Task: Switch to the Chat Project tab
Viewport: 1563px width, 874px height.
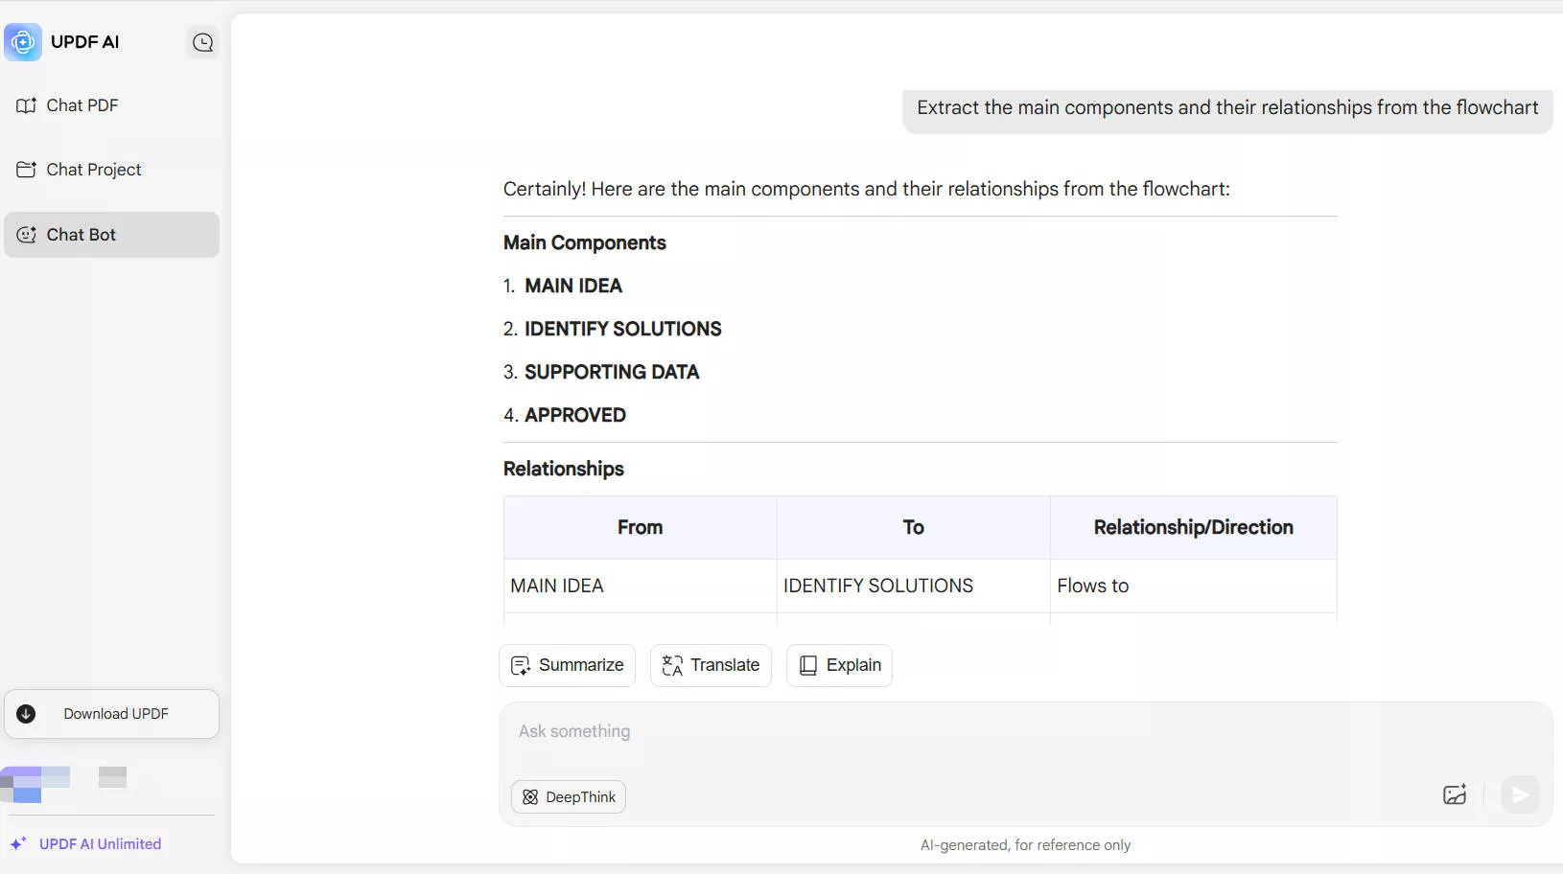Action: (93, 170)
